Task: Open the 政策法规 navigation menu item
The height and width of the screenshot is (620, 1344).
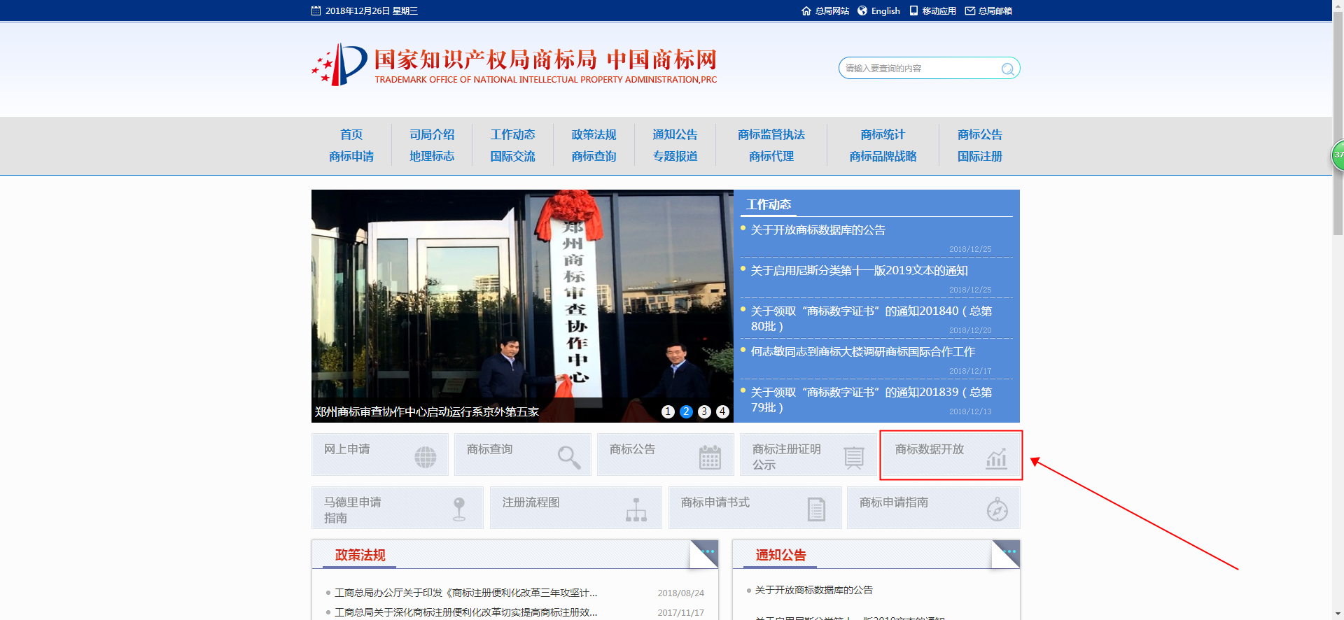Action: [x=594, y=134]
